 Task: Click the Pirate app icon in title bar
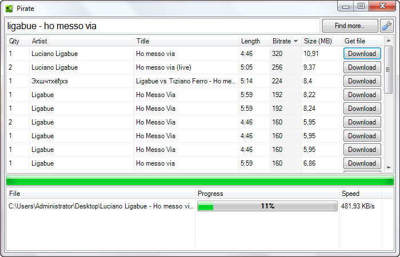(9, 9)
